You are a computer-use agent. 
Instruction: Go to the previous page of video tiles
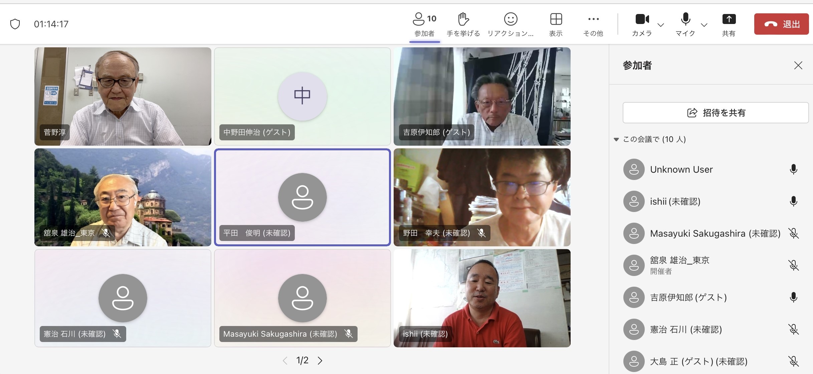[x=285, y=361]
